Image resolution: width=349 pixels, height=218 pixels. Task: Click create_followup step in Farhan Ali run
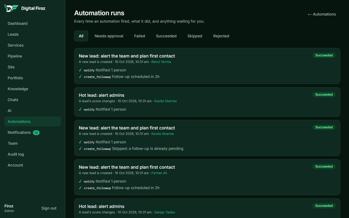coord(97,188)
